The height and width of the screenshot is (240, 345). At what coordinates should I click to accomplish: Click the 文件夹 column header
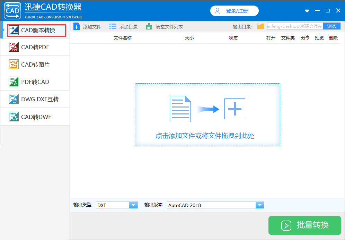[288, 38]
